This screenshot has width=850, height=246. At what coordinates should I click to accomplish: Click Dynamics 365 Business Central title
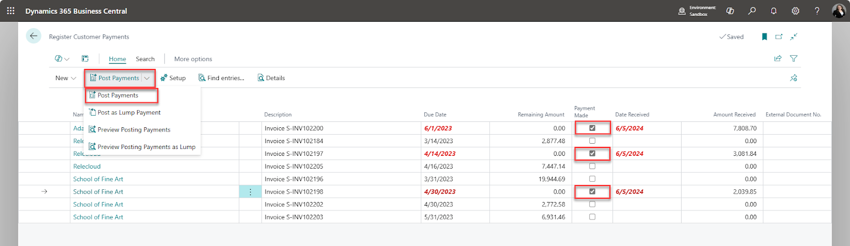[76, 11]
